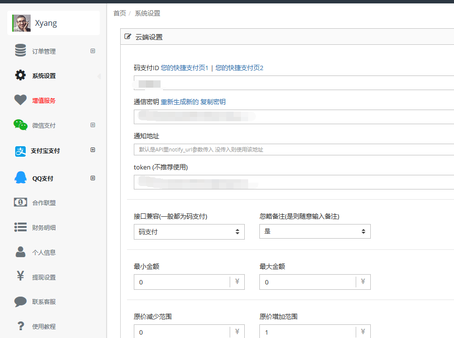
Task: Expand the 订单管理 submenu plus button
Action: [93, 51]
